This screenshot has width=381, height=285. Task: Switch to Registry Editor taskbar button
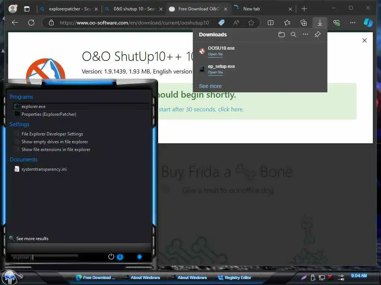235,278
